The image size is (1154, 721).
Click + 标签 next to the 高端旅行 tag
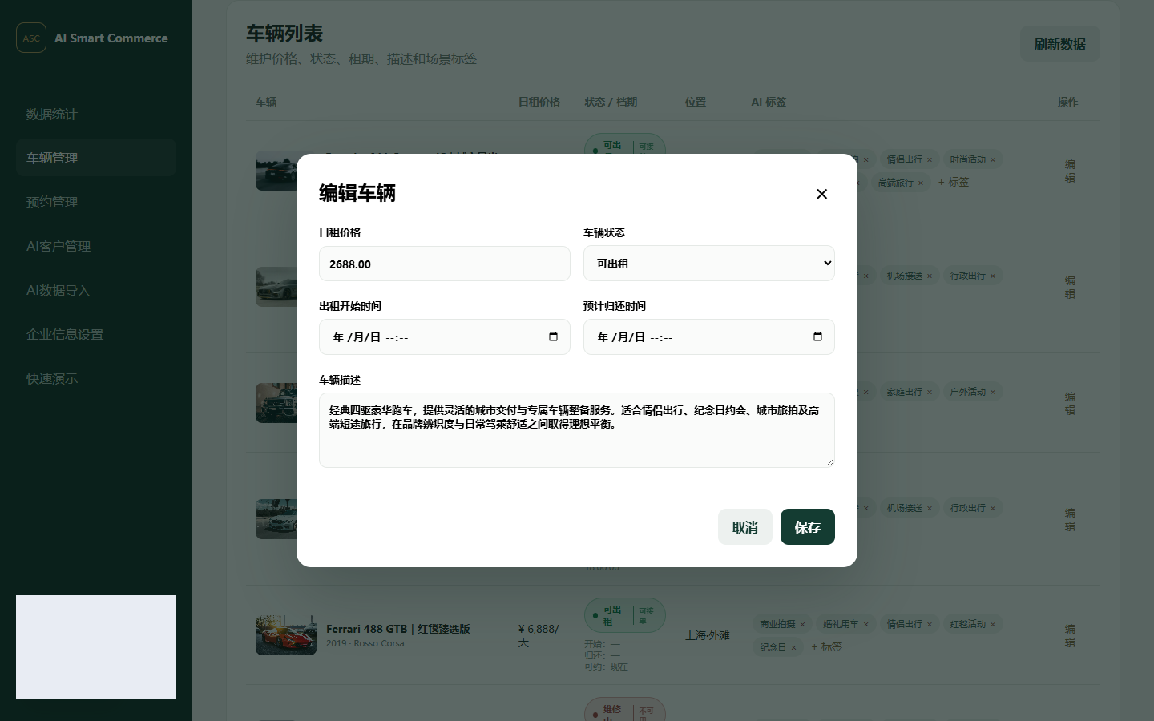[954, 183]
